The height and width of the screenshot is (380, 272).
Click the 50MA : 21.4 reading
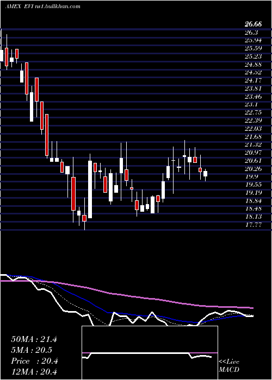[34, 339]
